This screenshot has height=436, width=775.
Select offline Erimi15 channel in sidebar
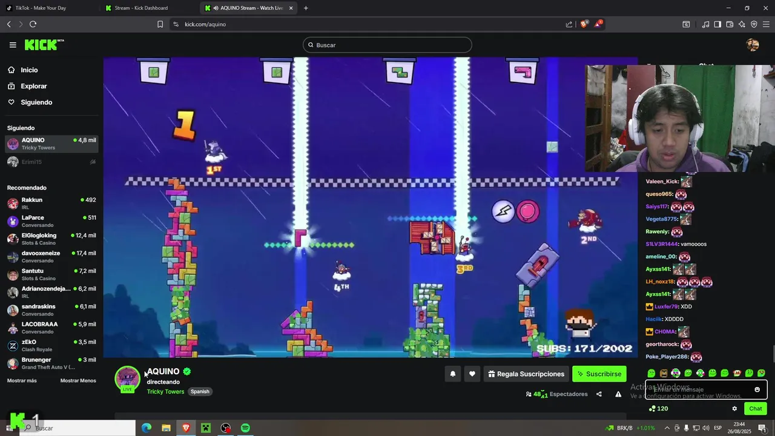(x=51, y=162)
